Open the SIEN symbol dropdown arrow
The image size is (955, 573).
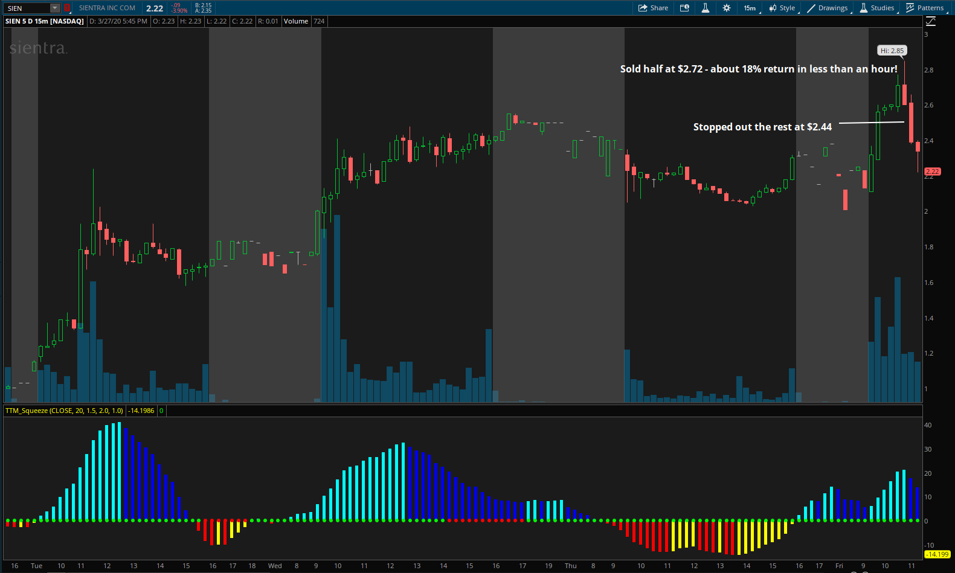click(x=55, y=8)
